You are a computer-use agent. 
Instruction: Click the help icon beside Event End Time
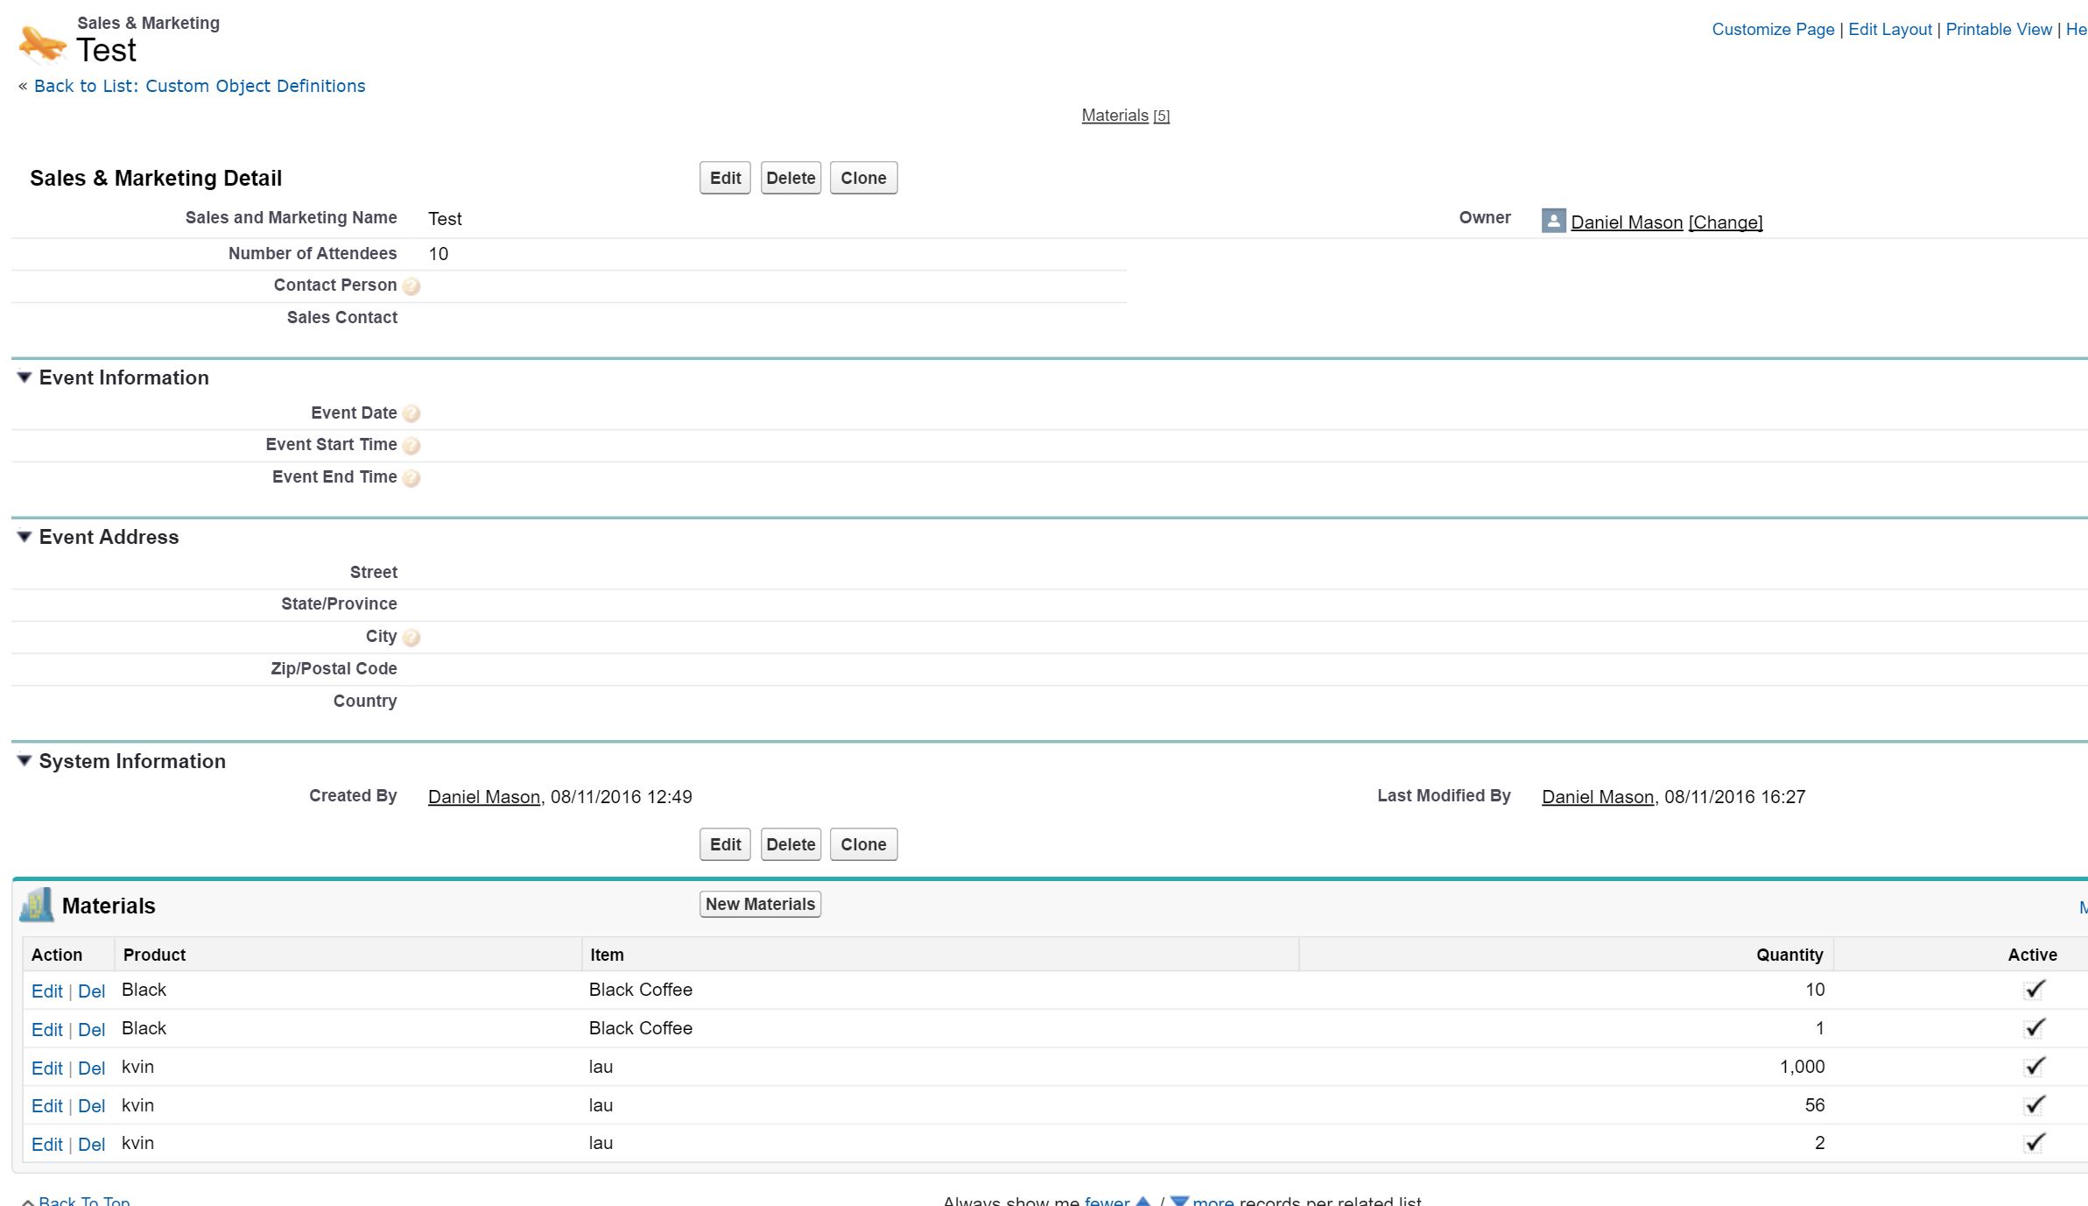411,478
